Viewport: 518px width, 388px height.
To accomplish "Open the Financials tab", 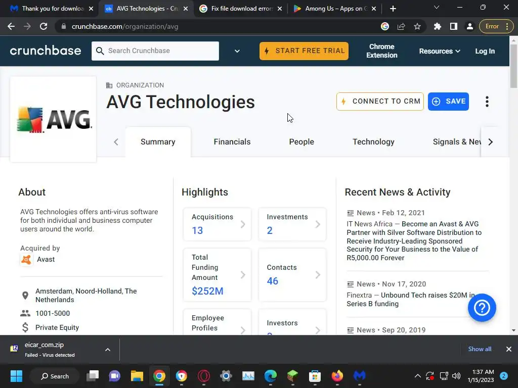I will 232,142.
